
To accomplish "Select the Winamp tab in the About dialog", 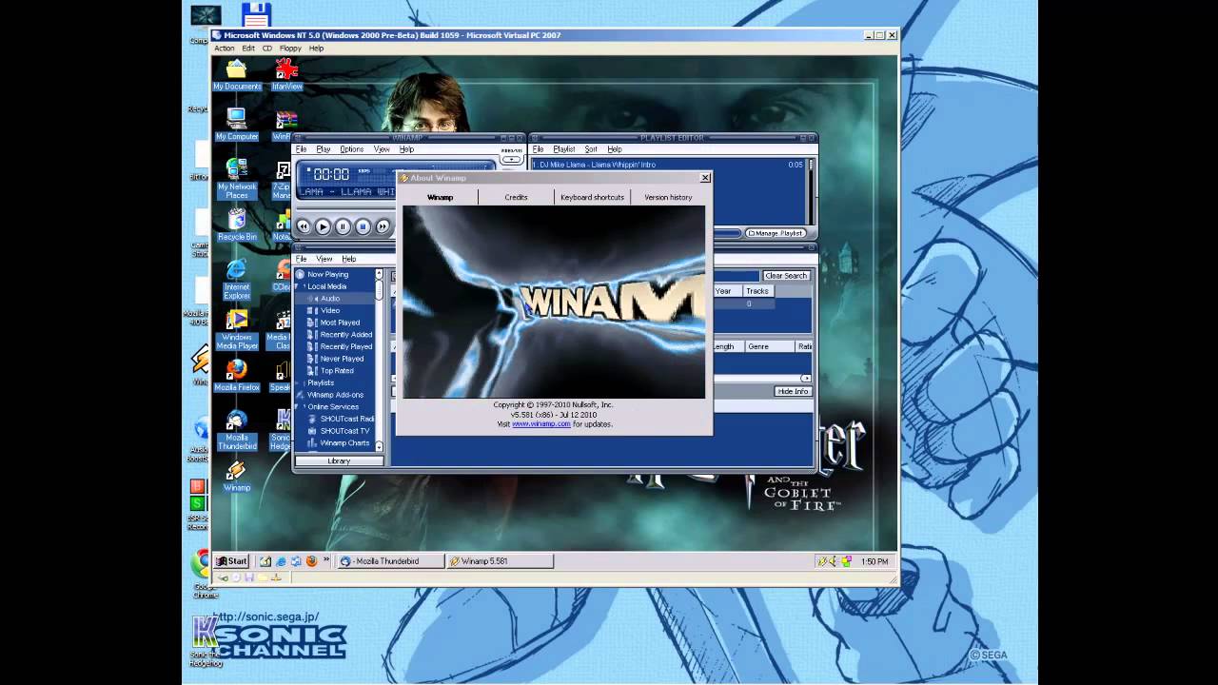I will pos(440,197).
